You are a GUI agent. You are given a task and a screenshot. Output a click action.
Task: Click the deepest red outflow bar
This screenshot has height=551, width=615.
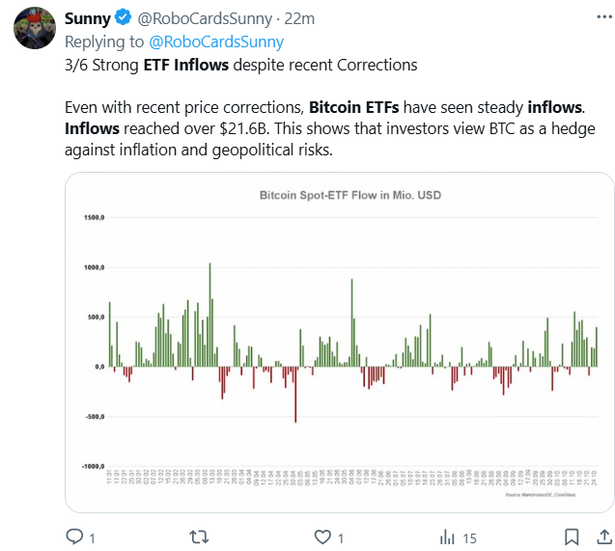[295, 394]
